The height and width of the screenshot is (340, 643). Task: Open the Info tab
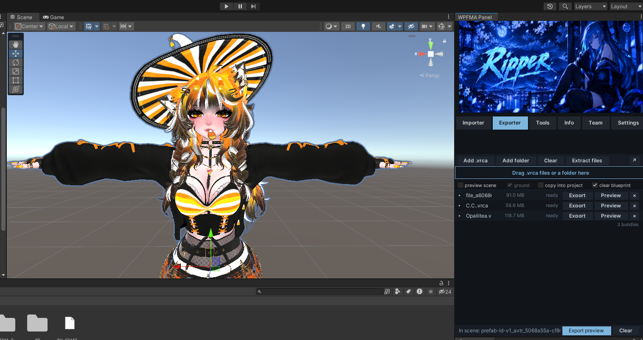click(569, 123)
